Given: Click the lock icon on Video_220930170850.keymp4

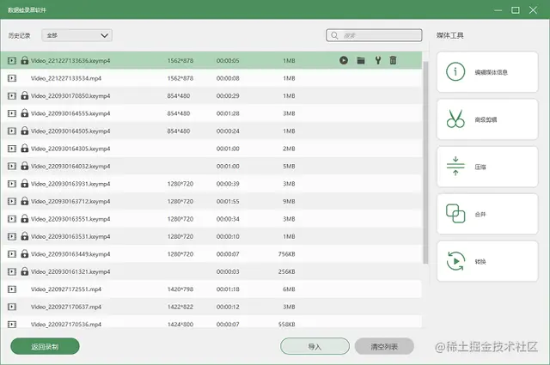Looking at the screenshot, I should [x=25, y=95].
